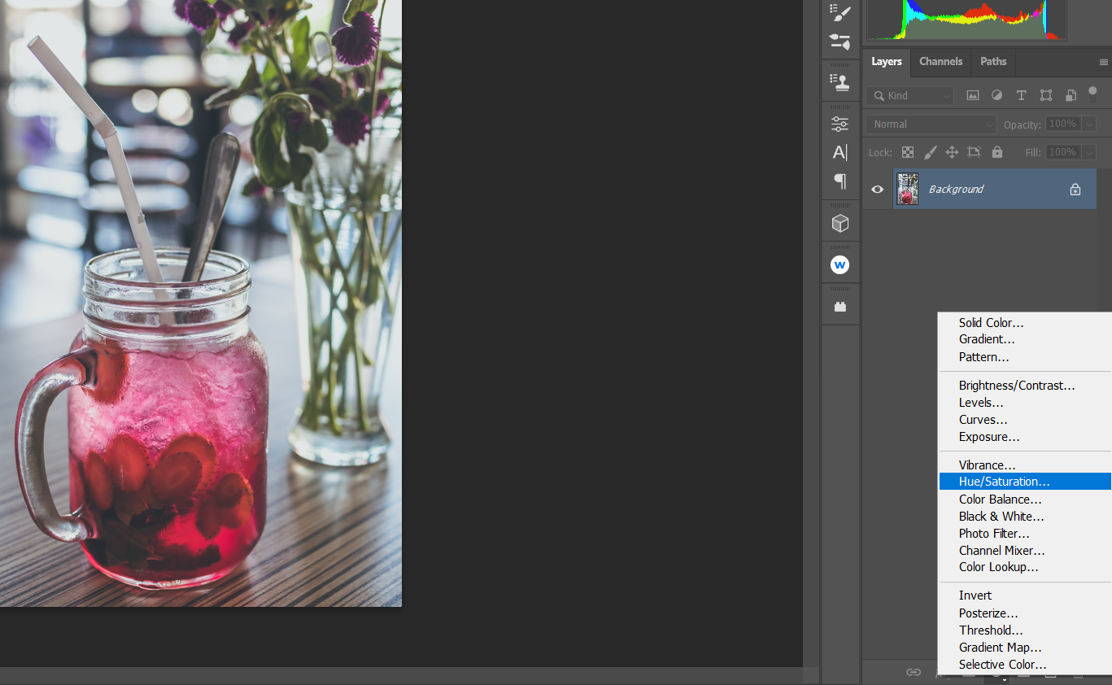Image resolution: width=1112 pixels, height=685 pixels.
Task: Click the Opacity percentage field
Action: pyautogui.click(x=1062, y=124)
